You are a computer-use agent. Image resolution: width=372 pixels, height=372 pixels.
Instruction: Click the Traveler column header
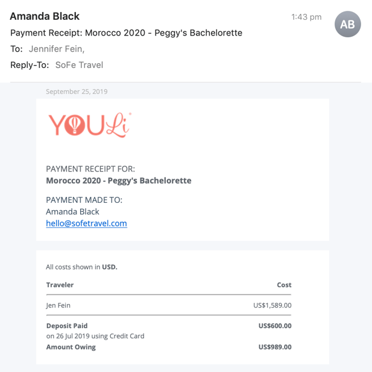60,285
